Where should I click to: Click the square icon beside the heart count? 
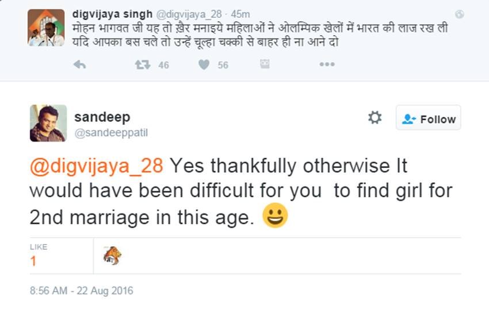tap(265, 64)
